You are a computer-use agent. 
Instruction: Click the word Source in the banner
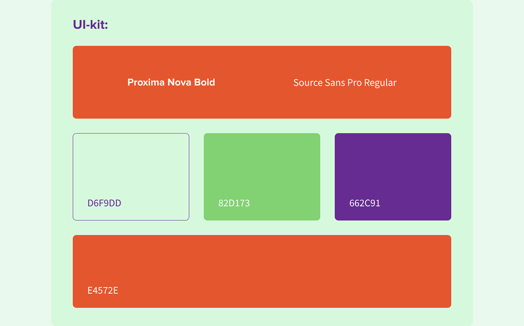click(x=308, y=82)
